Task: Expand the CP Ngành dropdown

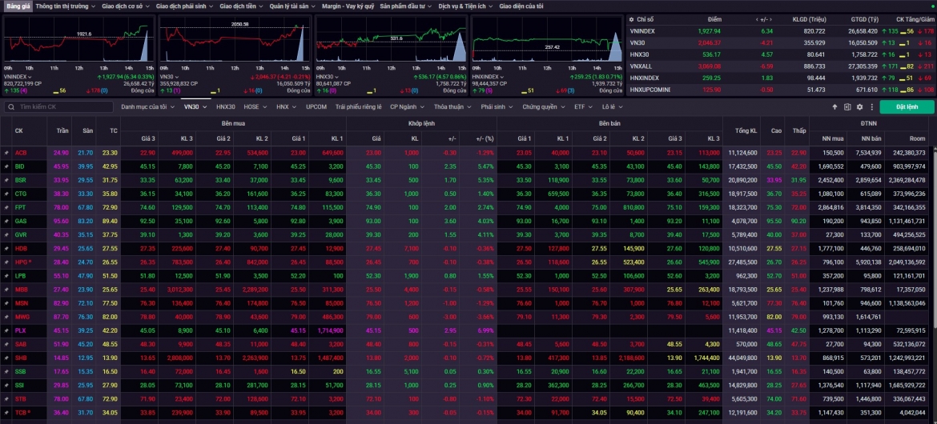Action: pos(406,107)
